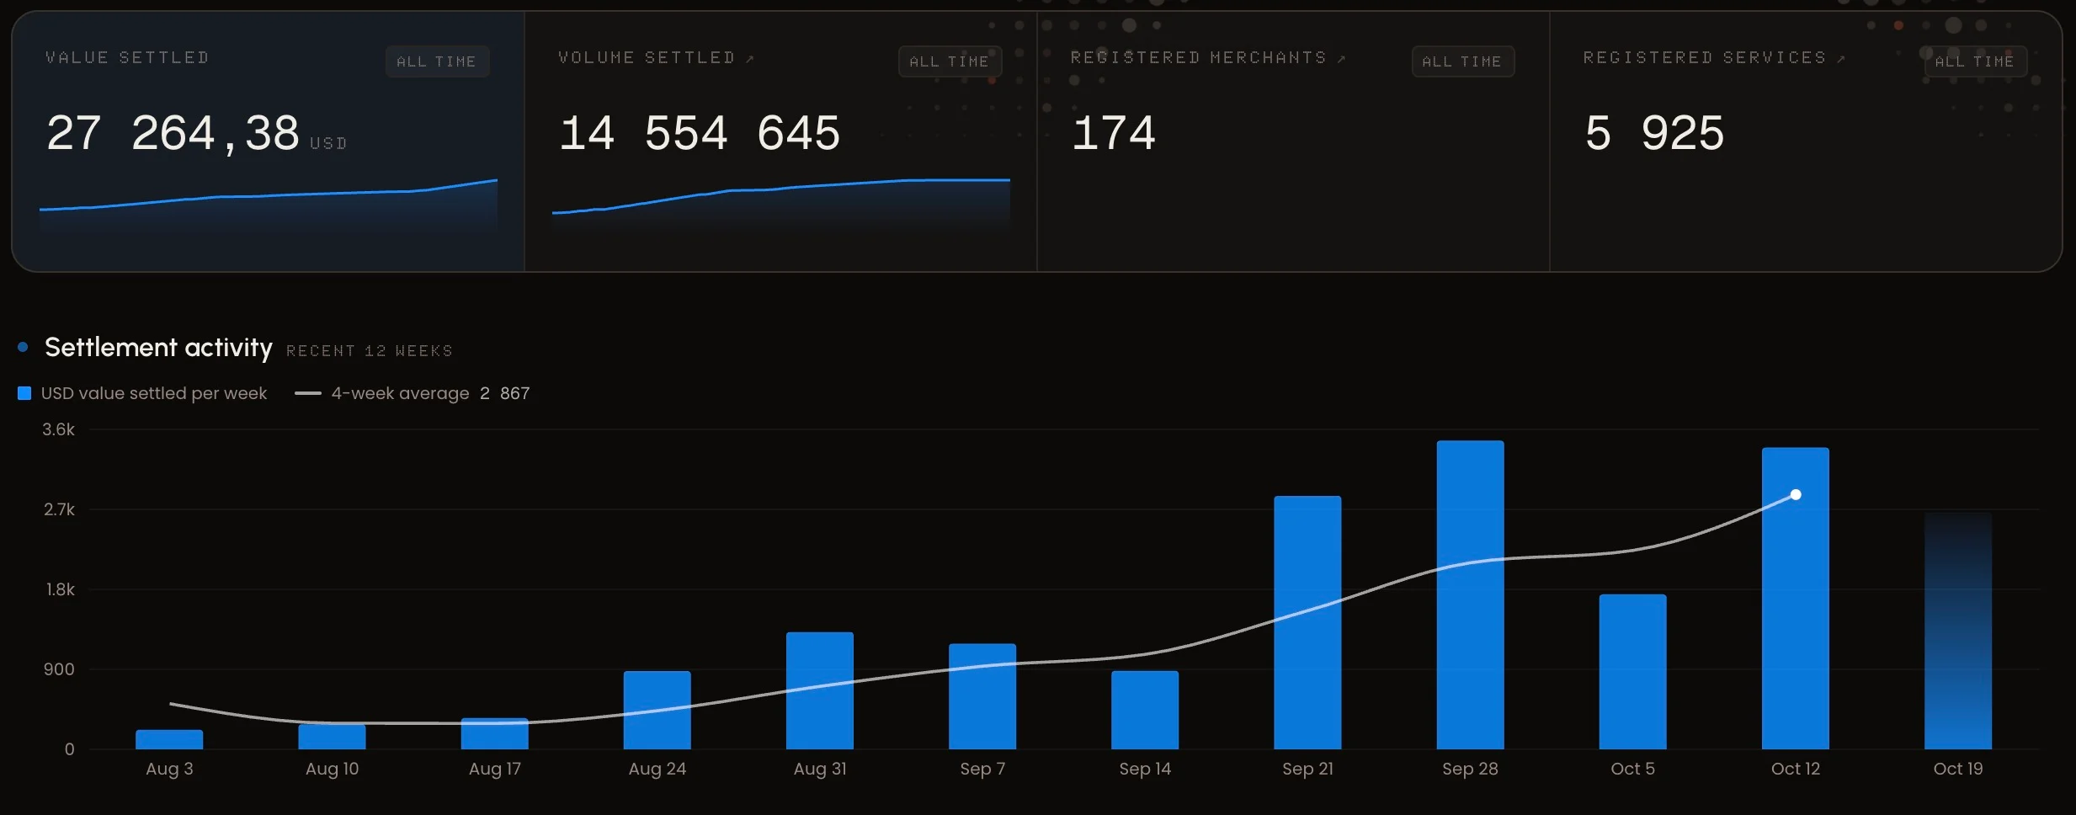
Task: Open the Registered Merchants arrow link icon
Action: [x=1341, y=59]
